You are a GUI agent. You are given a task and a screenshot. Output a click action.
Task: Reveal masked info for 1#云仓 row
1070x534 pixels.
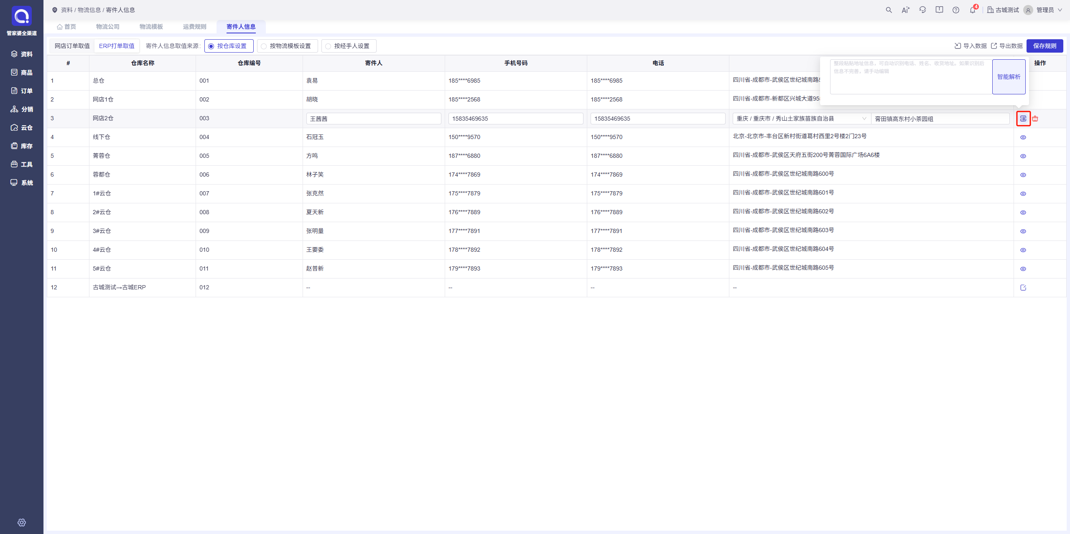click(1023, 194)
